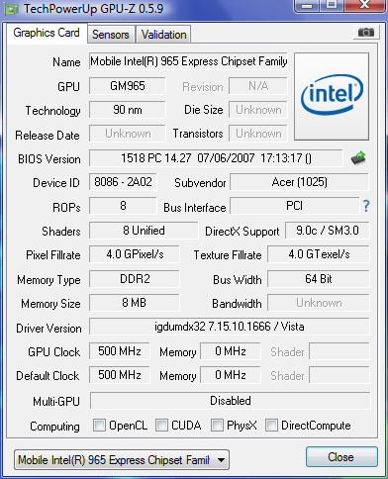Image resolution: width=388 pixels, height=479 pixels.
Task: Check the PhysX checkbox
Action: click(x=217, y=425)
